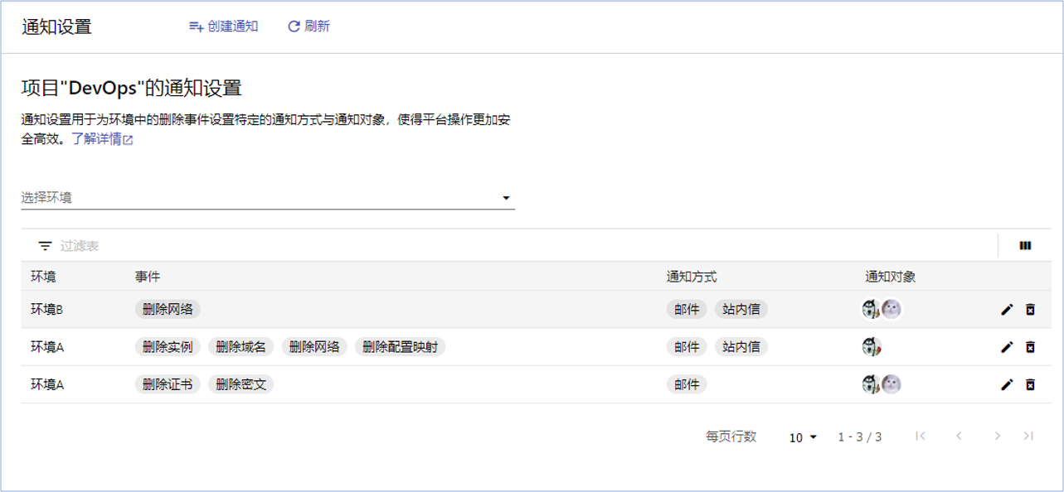Click the husky avatar in 环境B row

tap(871, 309)
